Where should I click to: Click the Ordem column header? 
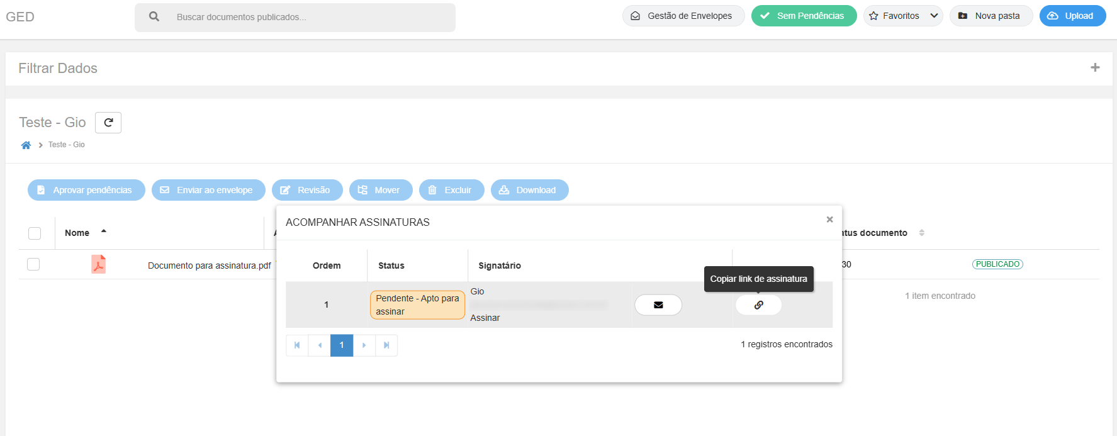pyautogui.click(x=327, y=266)
